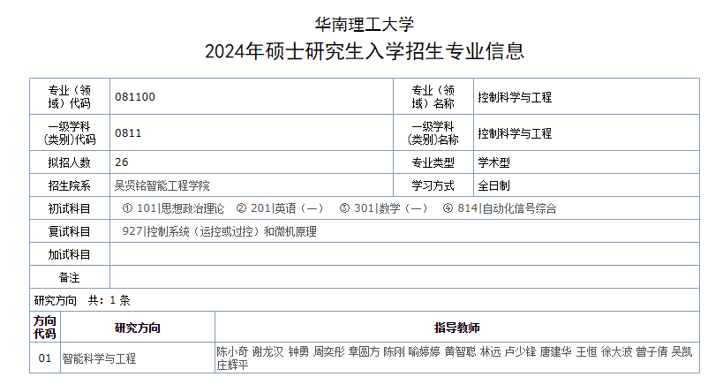Image resolution: width=723 pixels, height=392 pixels.
Task: Click the 复试科目 label
Action: (70, 231)
